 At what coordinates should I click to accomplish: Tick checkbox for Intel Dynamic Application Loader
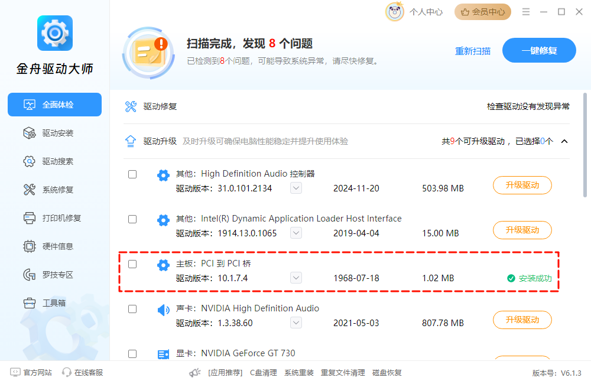click(132, 219)
